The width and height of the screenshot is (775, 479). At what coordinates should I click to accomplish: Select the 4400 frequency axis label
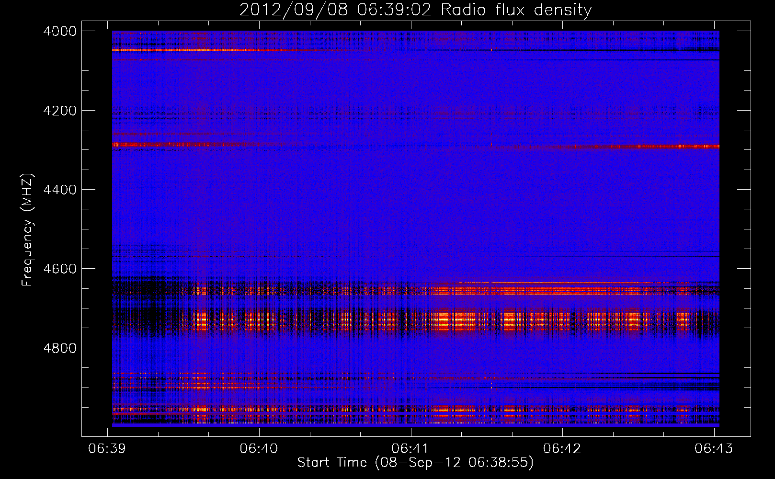[x=60, y=190]
